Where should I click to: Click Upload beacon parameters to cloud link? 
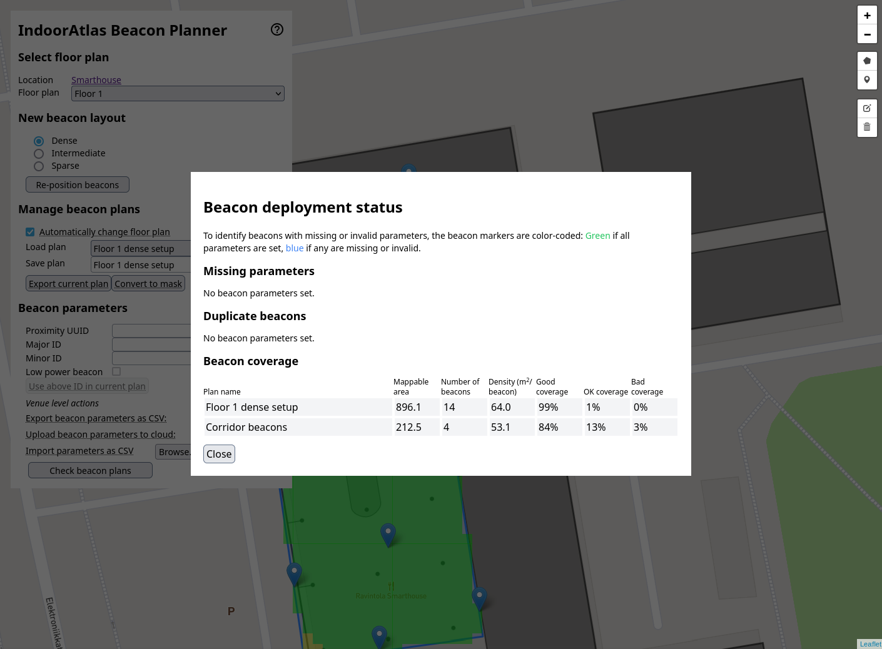tap(101, 435)
